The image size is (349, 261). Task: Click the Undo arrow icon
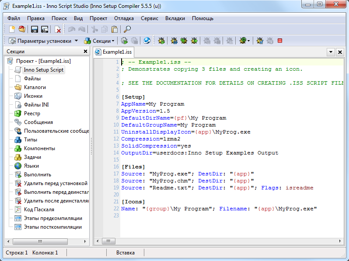[x=71, y=29]
